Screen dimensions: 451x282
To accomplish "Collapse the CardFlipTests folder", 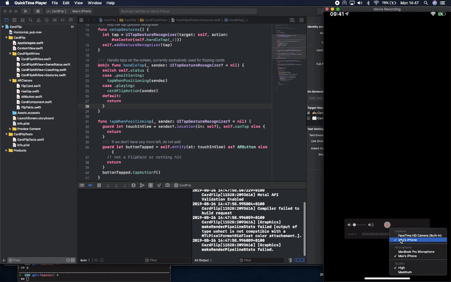I will (6, 134).
